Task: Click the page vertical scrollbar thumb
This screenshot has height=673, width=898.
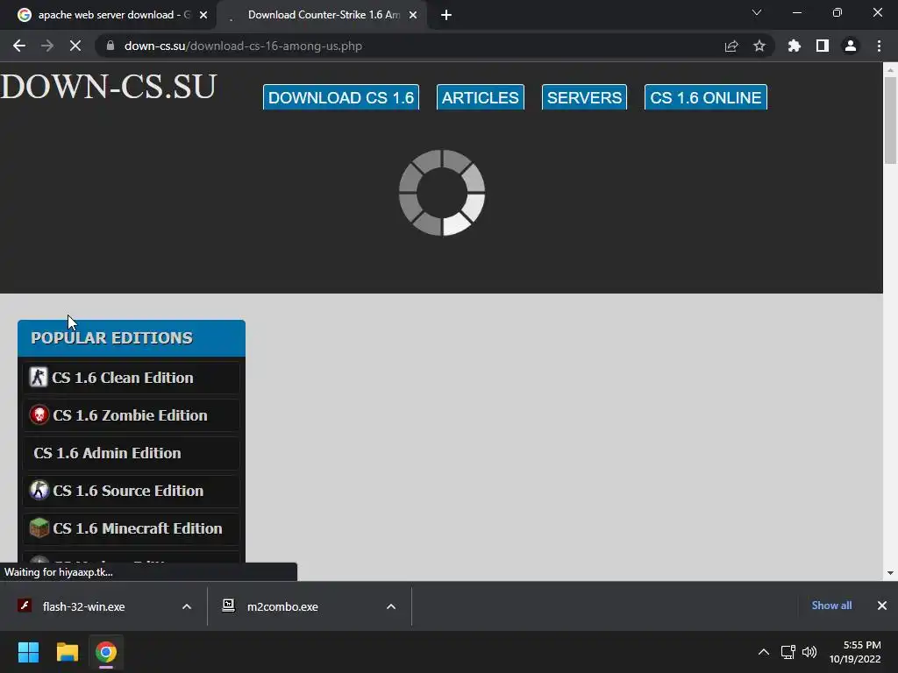Action: click(890, 120)
